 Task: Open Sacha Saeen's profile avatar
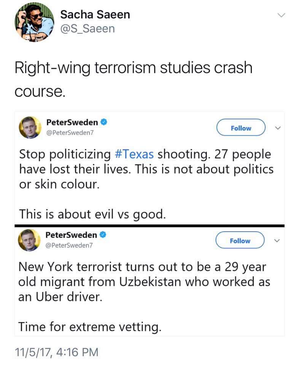point(35,22)
